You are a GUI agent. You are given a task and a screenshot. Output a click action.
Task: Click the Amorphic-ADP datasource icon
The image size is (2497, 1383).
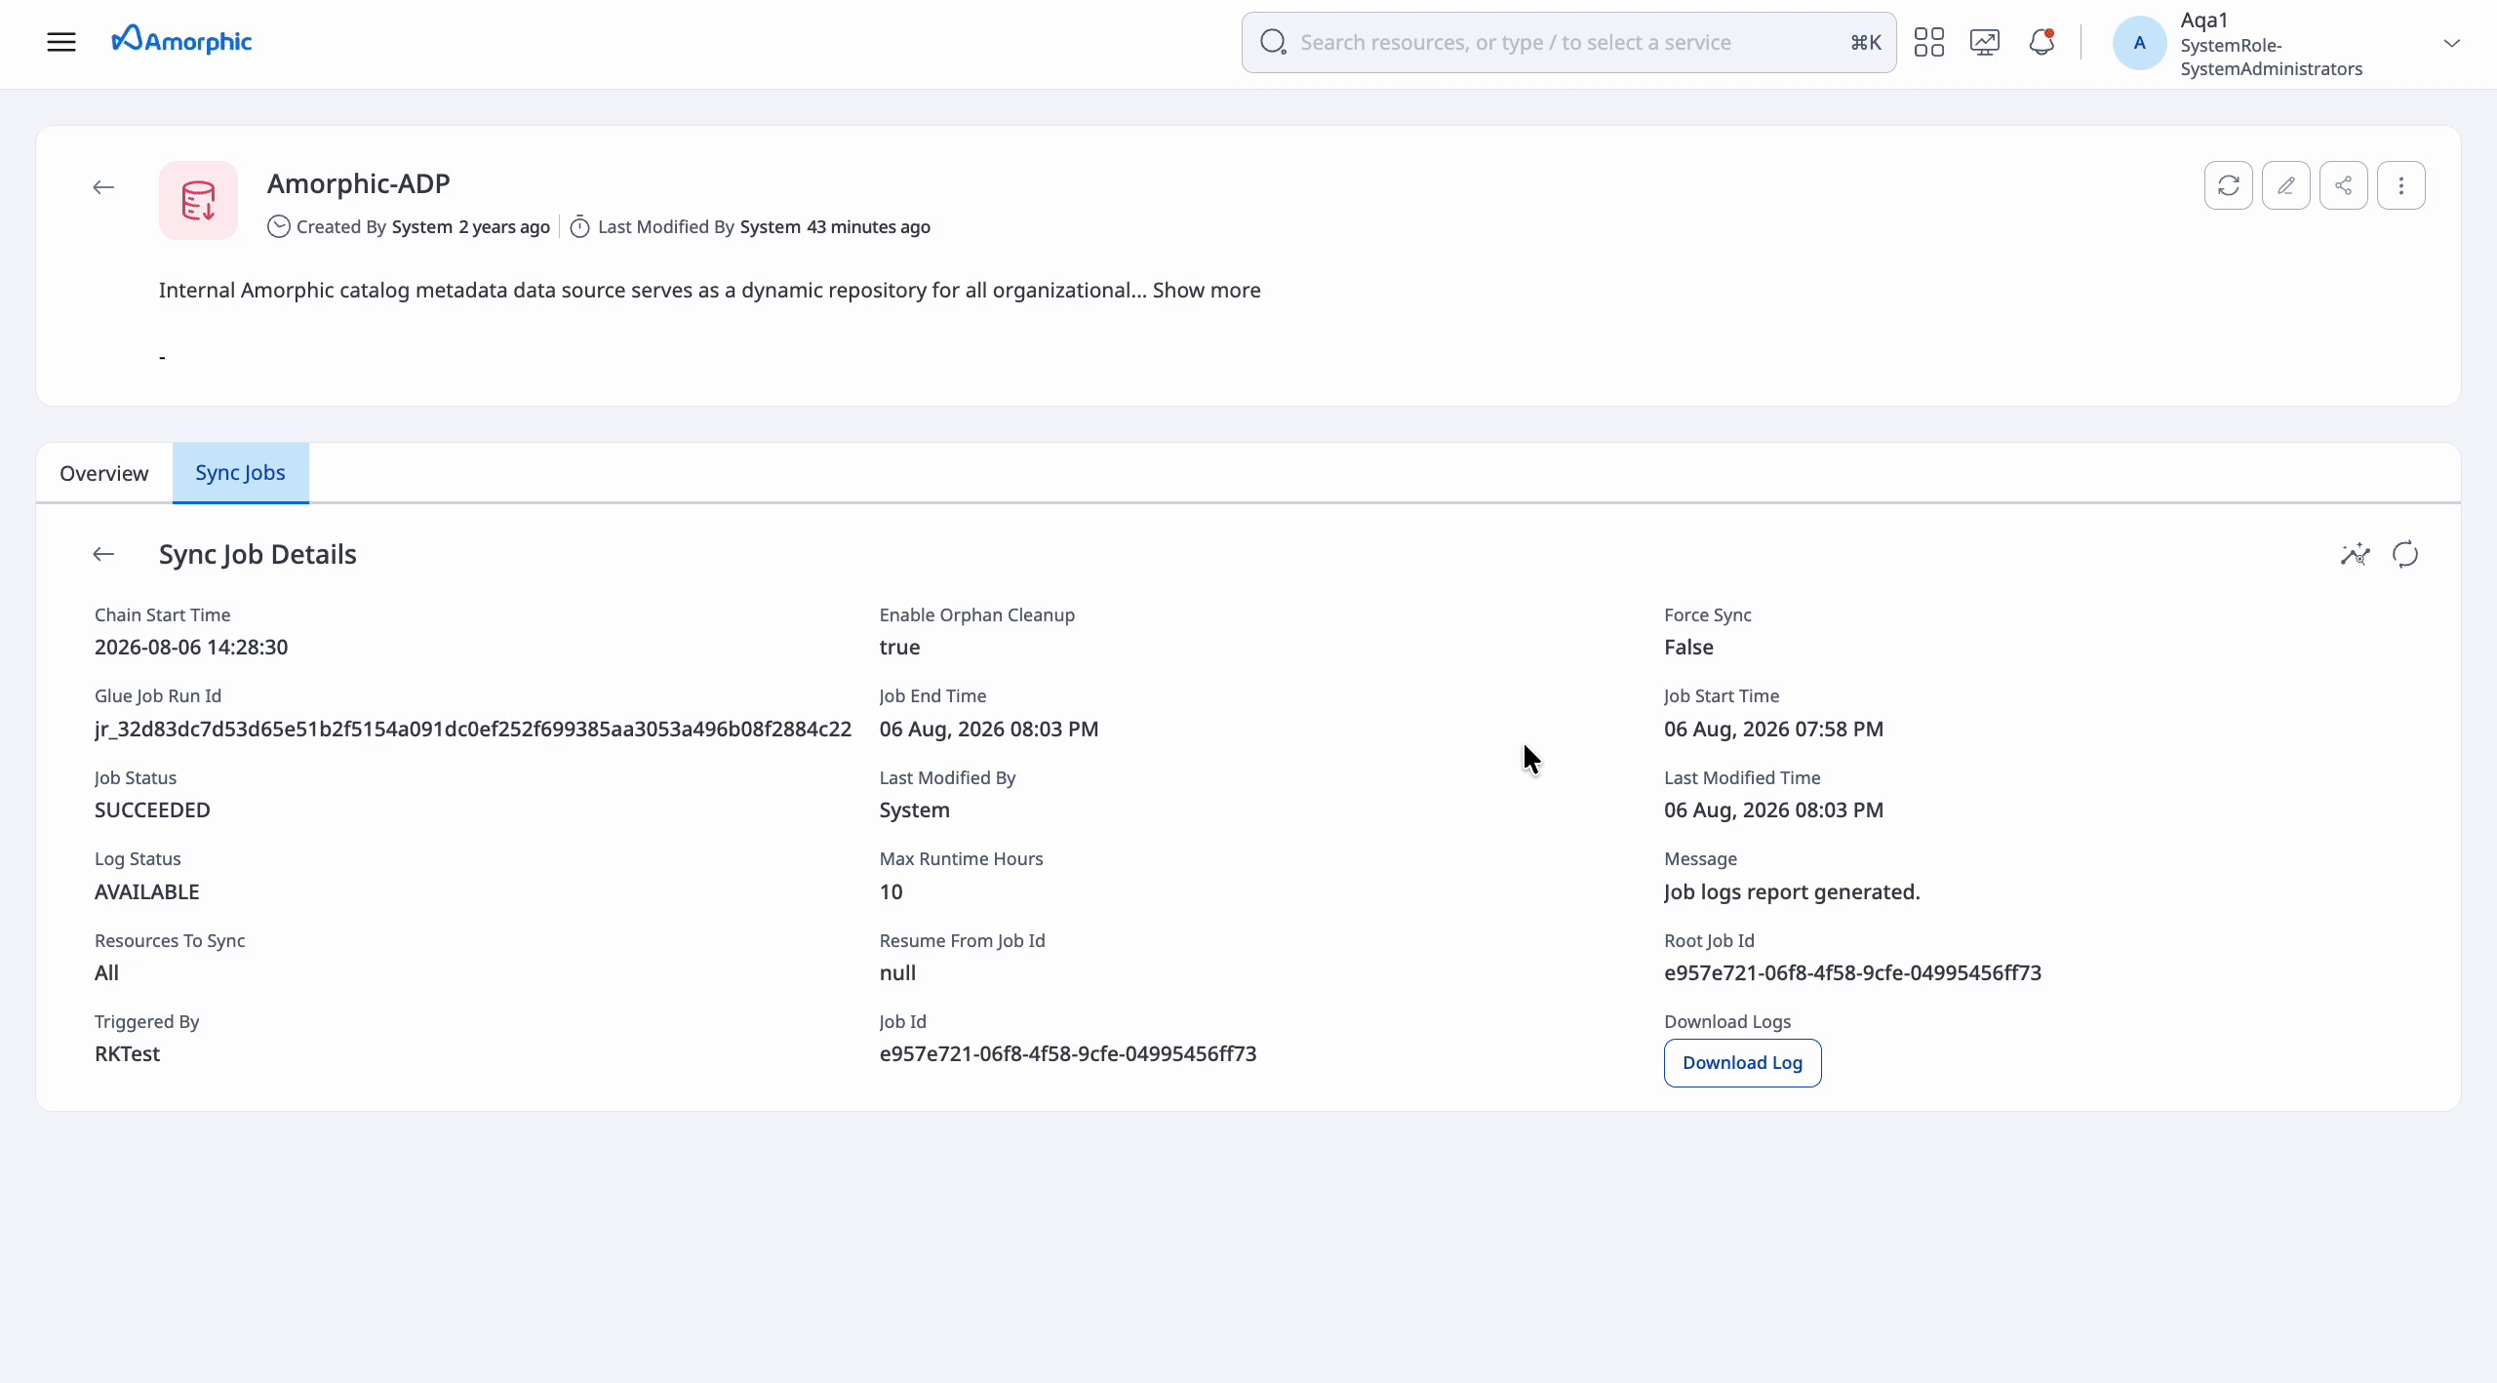tap(199, 201)
